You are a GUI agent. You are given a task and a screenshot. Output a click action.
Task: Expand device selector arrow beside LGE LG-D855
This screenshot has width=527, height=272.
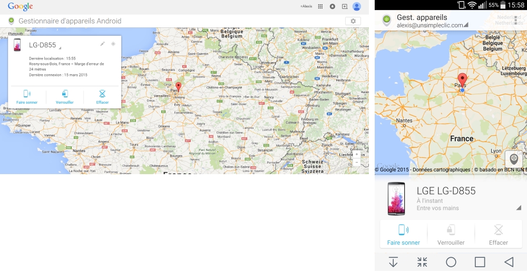pyautogui.click(x=519, y=208)
